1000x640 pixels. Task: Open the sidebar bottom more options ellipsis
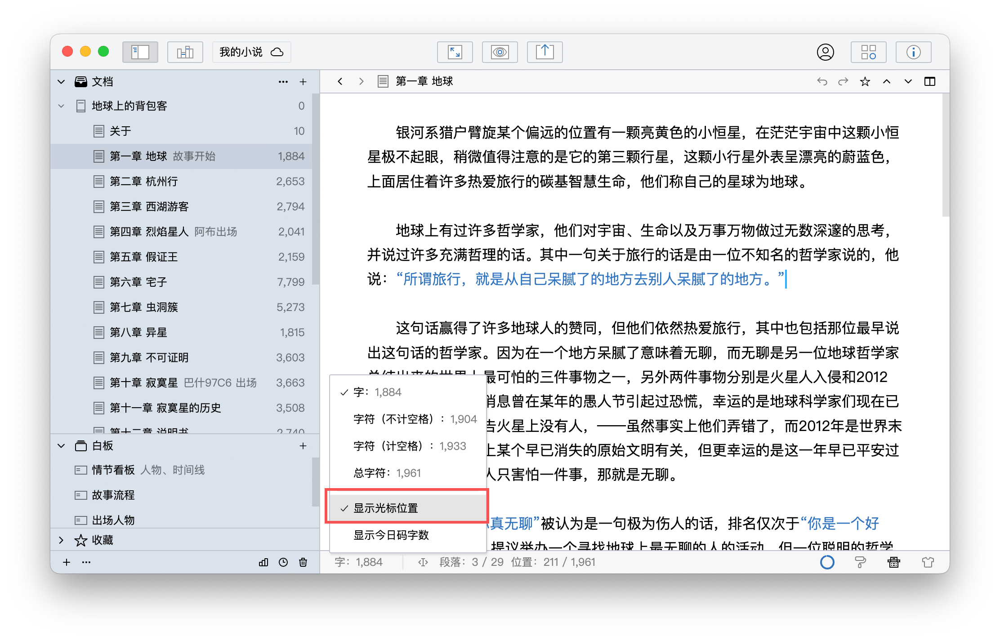click(x=86, y=562)
